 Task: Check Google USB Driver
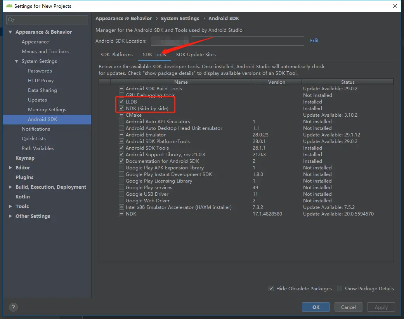tap(121, 194)
